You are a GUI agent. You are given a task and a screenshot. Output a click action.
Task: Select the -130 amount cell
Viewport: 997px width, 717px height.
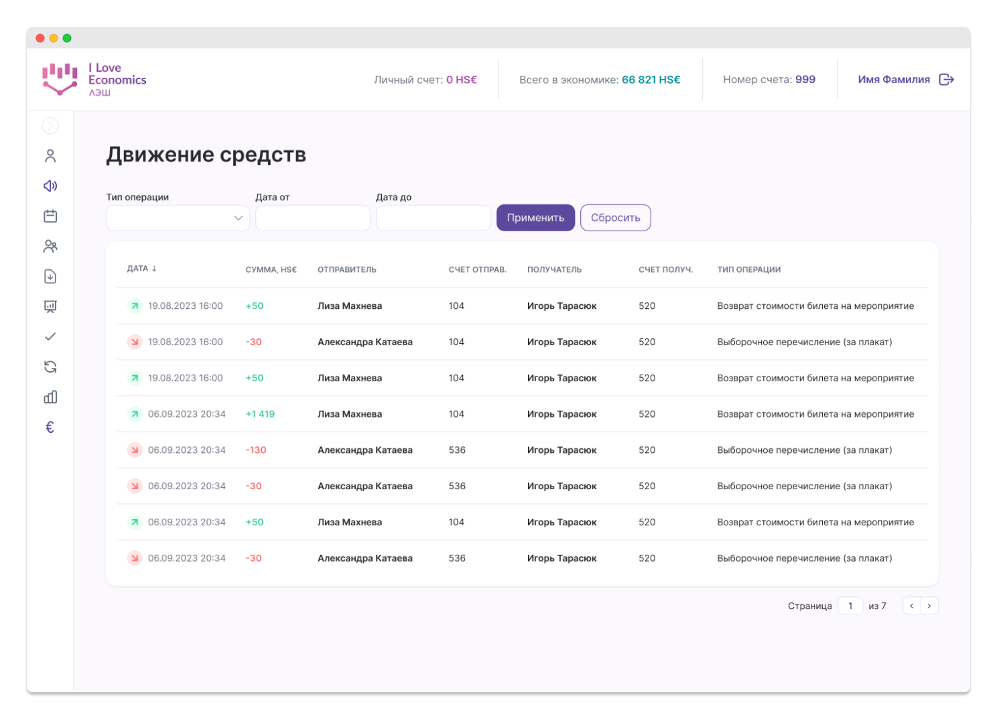click(x=256, y=450)
